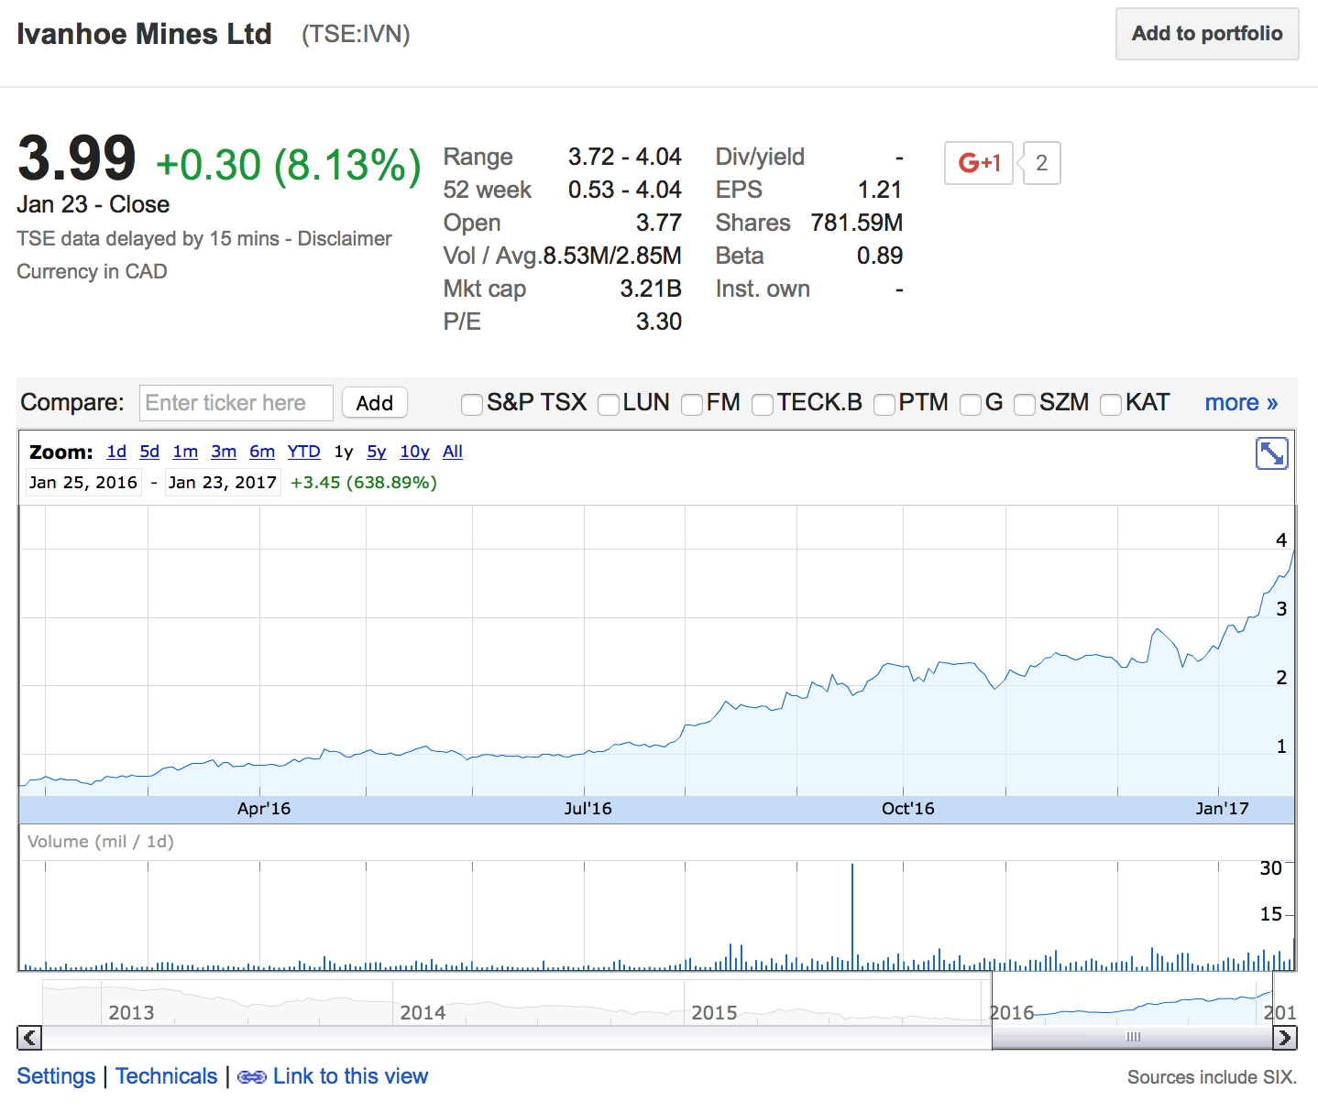Toggle the KAT comparison checkbox
Viewport: 1318px width, 1112px height.
coord(1110,404)
